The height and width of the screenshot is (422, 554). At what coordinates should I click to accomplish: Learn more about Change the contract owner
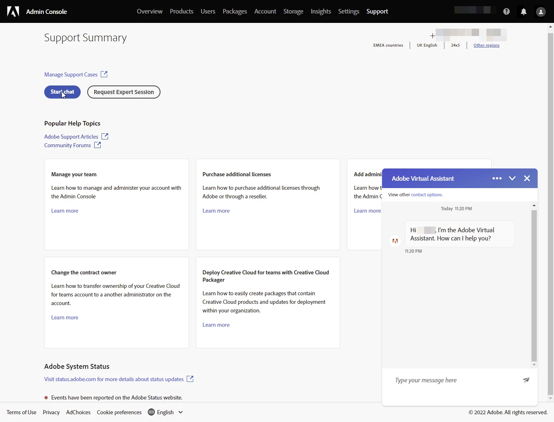pyautogui.click(x=65, y=317)
